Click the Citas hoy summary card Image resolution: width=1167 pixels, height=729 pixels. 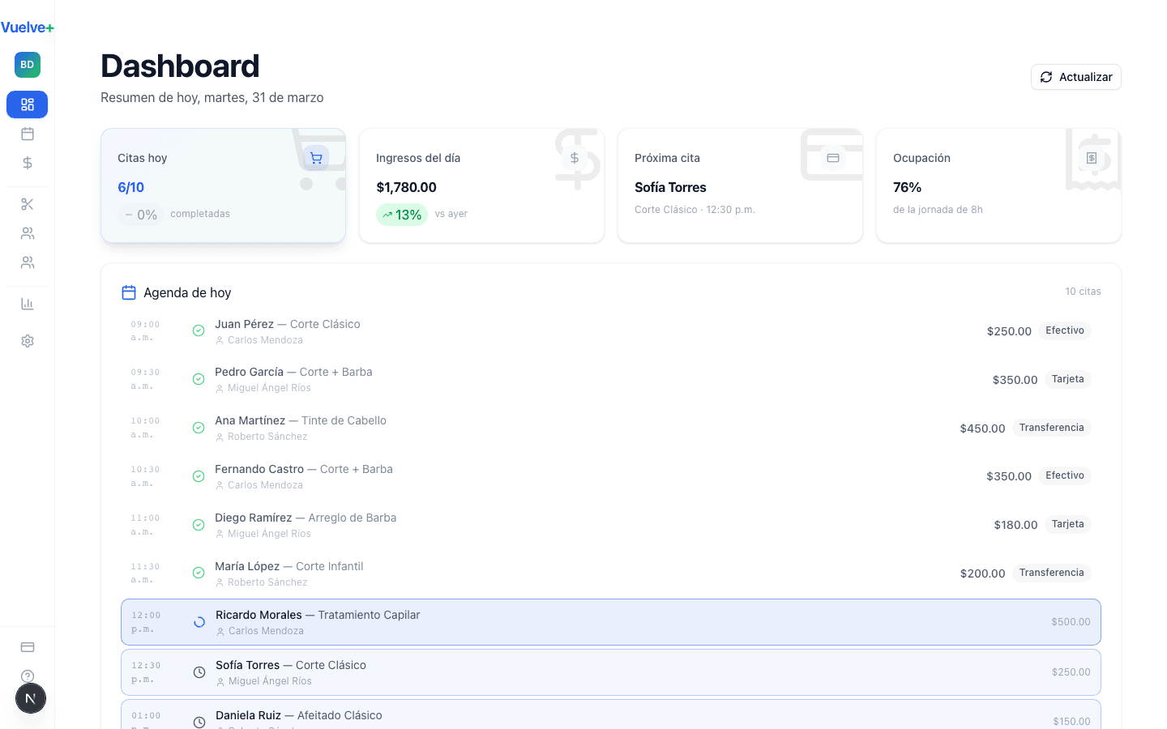tap(223, 185)
